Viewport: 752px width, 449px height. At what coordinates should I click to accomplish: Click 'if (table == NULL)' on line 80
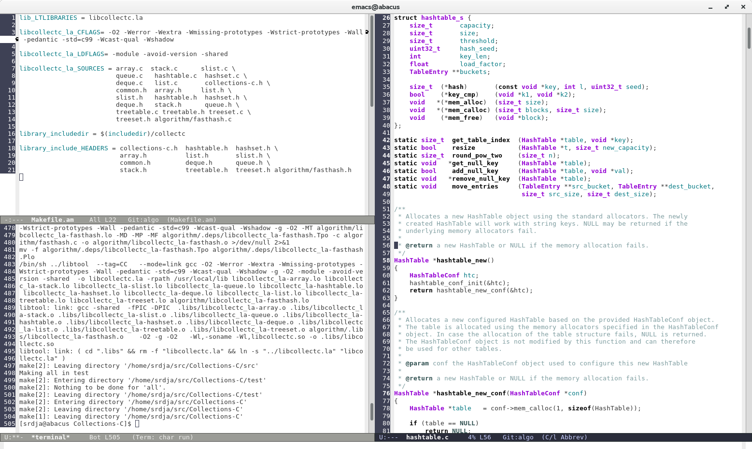click(x=444, y=423)
